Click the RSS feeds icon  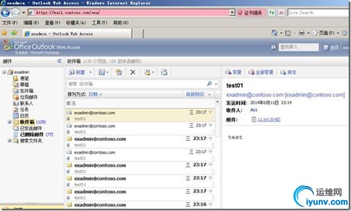[288, 33]
